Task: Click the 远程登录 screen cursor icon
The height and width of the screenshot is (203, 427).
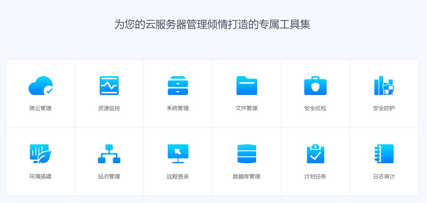Action: (x=178, y=154)
